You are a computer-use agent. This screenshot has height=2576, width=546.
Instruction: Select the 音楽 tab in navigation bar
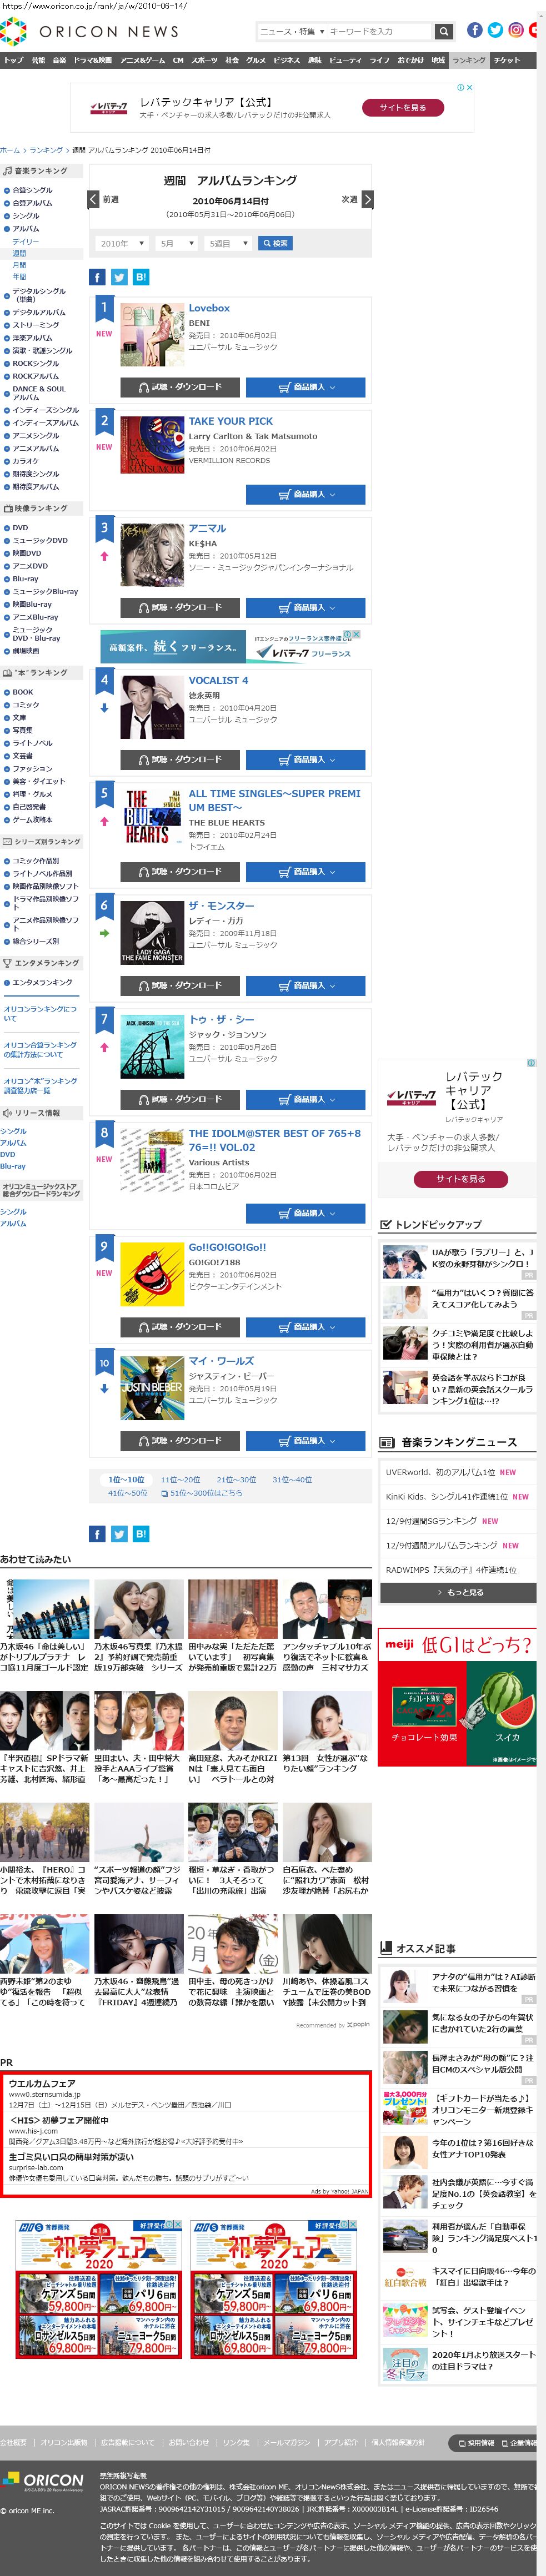pos(59,60)
